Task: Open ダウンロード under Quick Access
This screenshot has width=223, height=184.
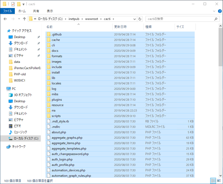Action: click(20, 43)
